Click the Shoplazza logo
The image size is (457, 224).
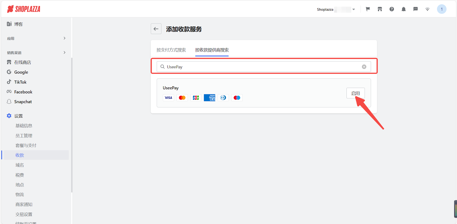point(24,9)
